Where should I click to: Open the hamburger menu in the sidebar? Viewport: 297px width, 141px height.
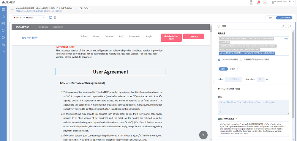pyautogui.click(x=3, y=10)
